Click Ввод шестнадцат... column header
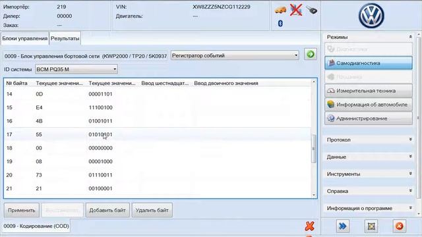The image size is (422, 237). (165, 84)
